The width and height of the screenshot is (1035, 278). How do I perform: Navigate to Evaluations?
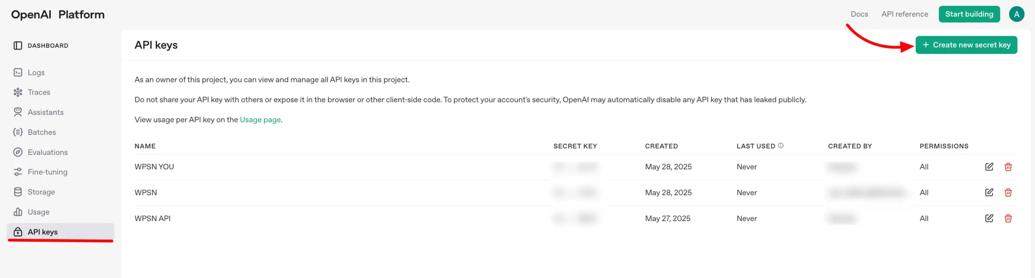(x=47, y=152)
